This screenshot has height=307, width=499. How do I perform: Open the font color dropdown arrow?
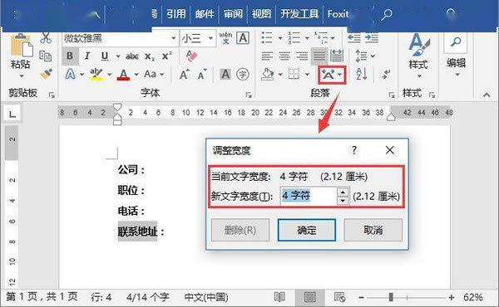click(x=136, y=75)
